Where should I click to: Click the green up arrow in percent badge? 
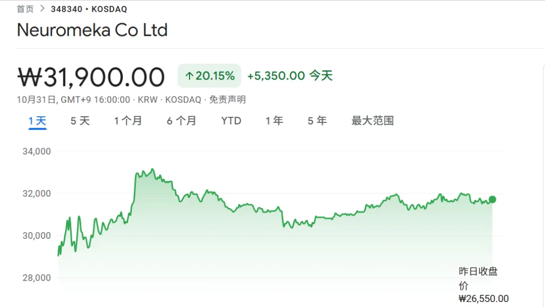(x=190, y=76)
